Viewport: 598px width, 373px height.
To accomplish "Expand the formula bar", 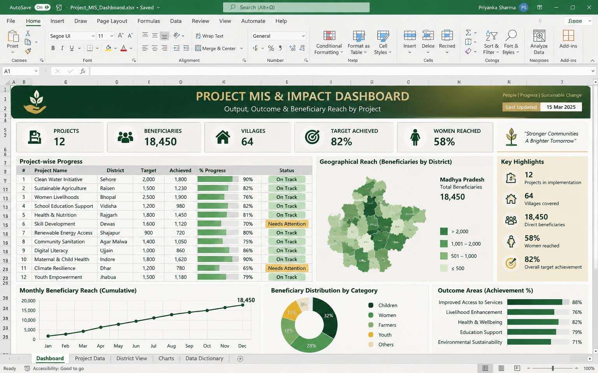I will [593, 71].
